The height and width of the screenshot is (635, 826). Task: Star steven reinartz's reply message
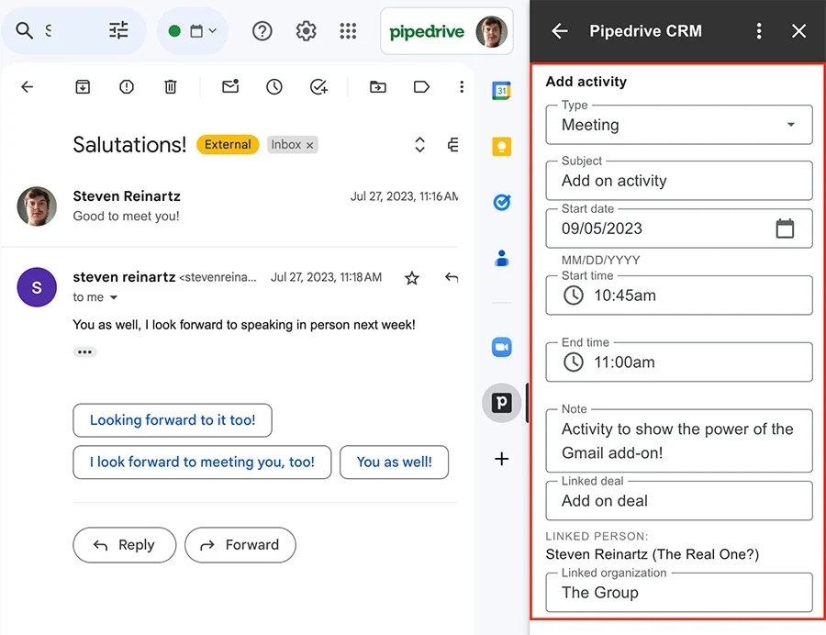(x=411, y=277)
